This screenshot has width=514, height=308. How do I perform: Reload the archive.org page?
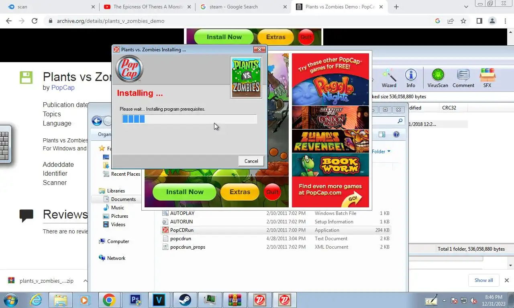[35, 21]
